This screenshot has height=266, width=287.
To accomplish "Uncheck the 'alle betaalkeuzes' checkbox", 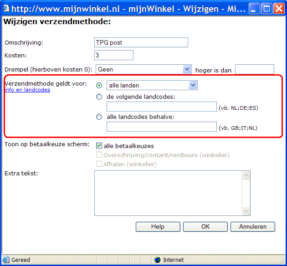I will (x=99, y=146).
